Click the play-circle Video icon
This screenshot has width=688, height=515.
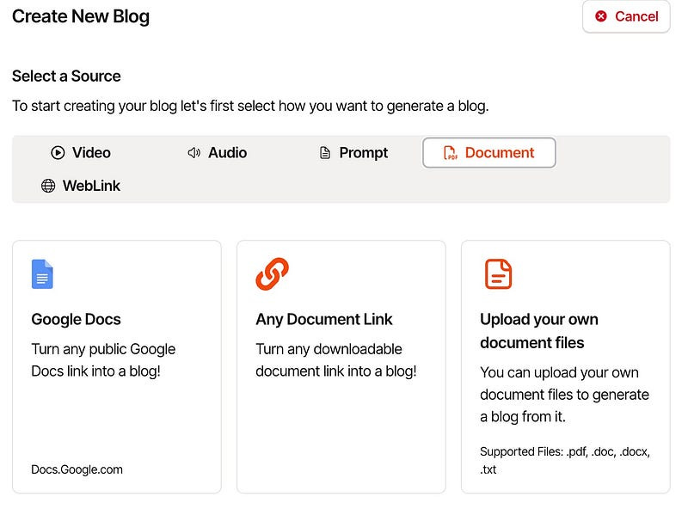point(58,153)
